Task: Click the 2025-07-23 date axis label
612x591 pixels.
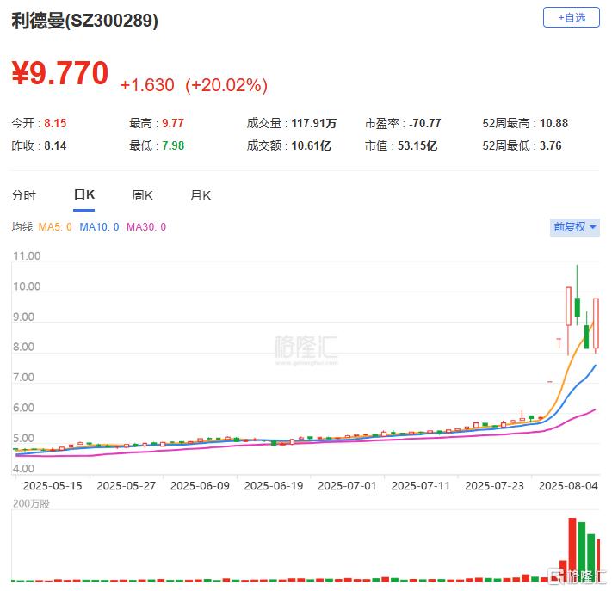Action: (495, 486)
